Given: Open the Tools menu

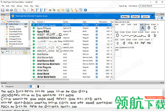Looking at the screenshot, I should [26, 6].
